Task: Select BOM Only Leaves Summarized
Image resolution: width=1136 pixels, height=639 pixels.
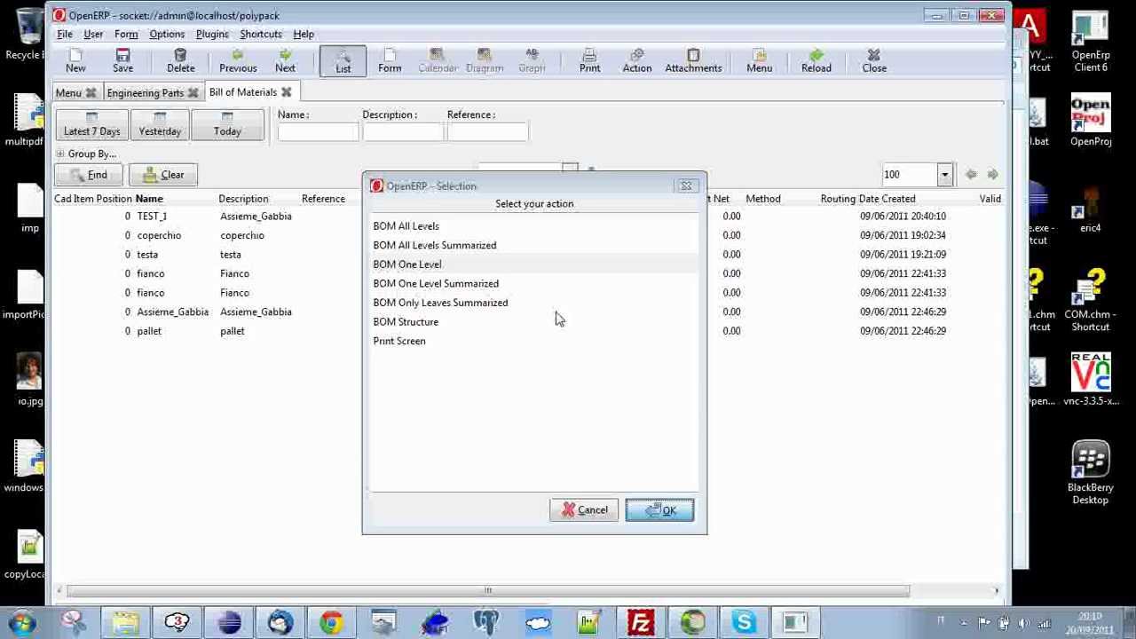Action: [x=440, y=303]
